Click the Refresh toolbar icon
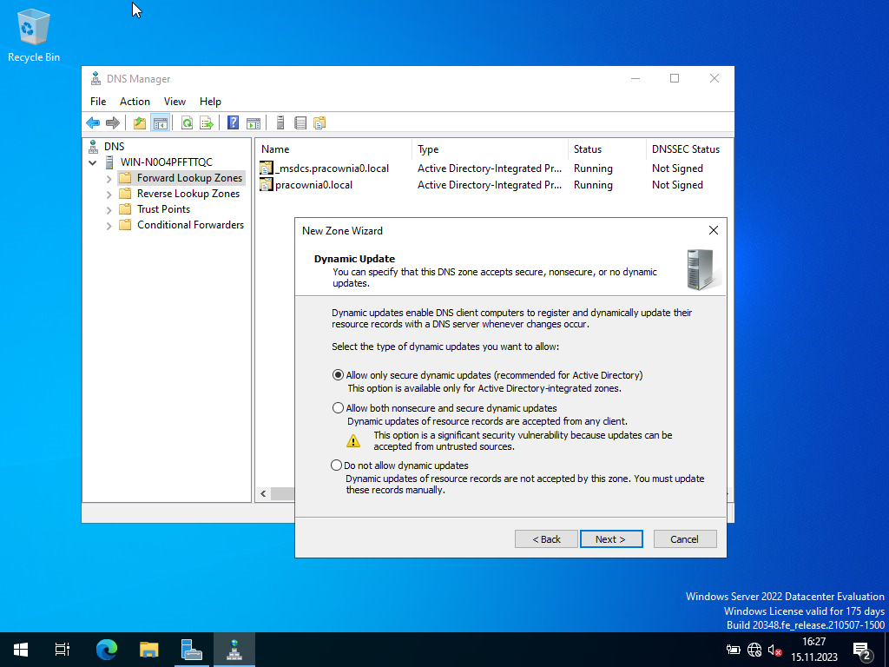 [x=187, y=122]
